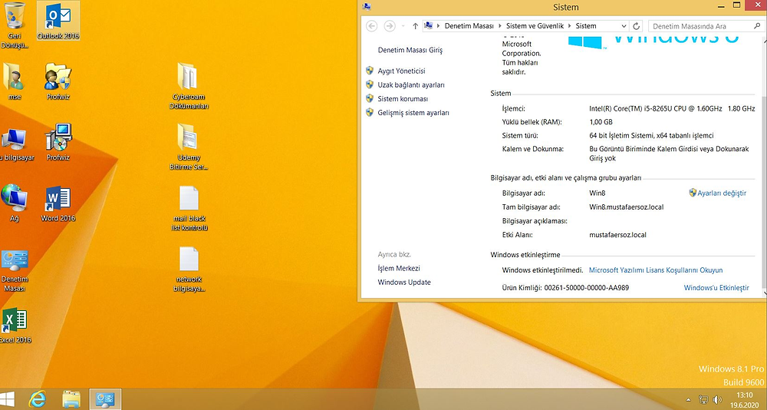Open Outlook 2016 desktop shortcut

pyautogui.click(x=58, y=21)
